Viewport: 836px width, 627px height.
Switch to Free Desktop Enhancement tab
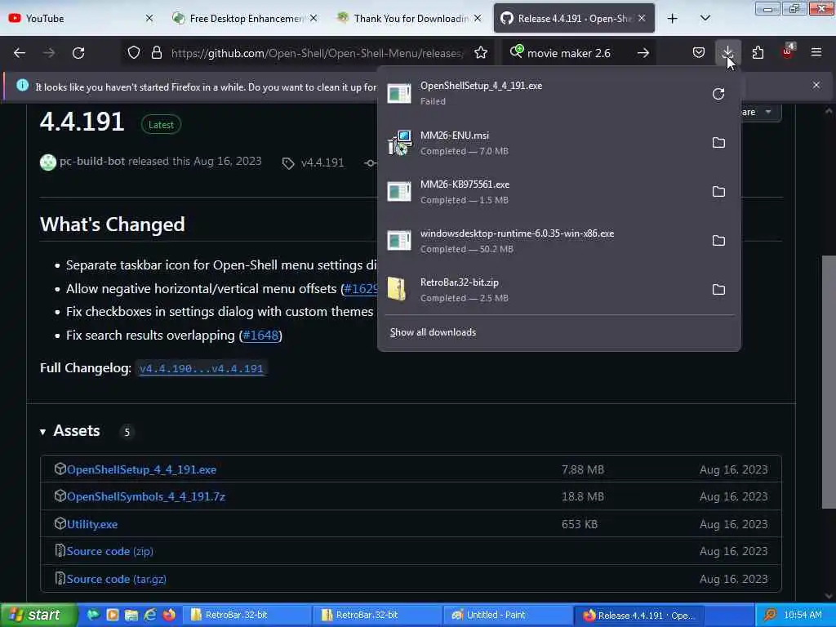pos(246,18)
